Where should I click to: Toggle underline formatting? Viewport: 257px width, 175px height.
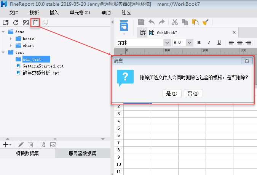pos(219,43)
